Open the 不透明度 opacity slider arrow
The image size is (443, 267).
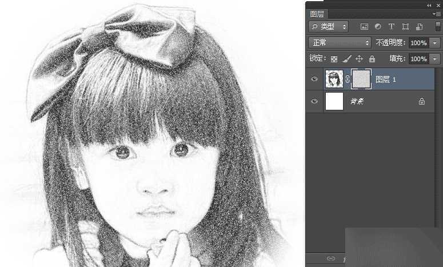(x=435, y=43)
